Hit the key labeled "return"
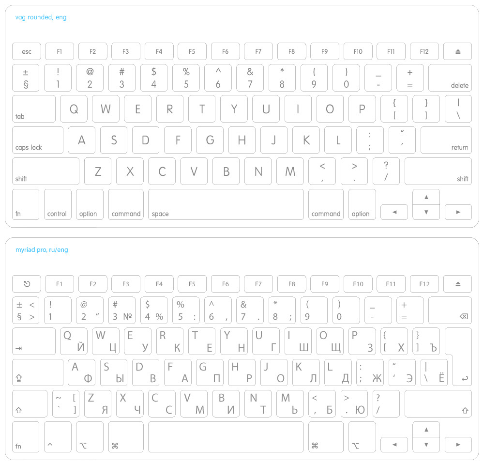 [x=446, y=140]
